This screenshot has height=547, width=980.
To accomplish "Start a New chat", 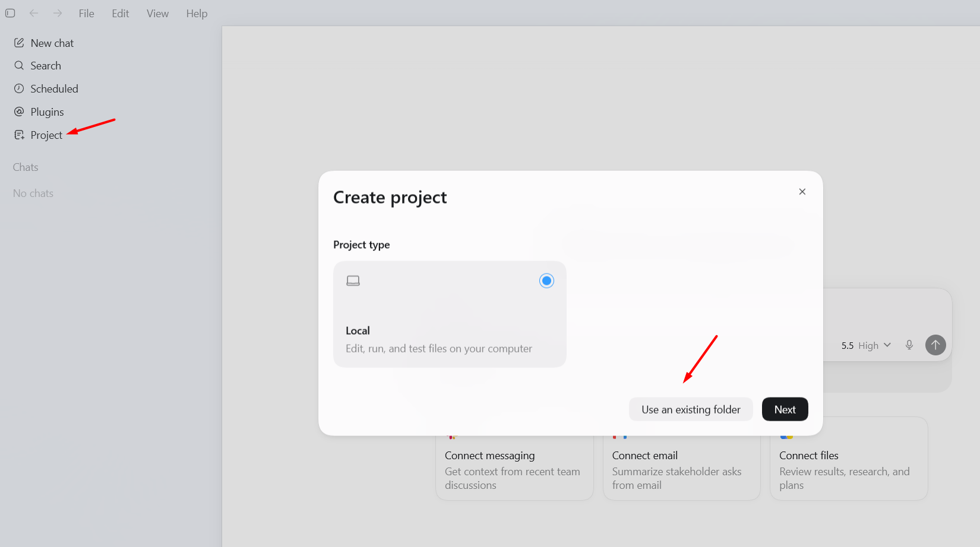I will pyautogui.click(x=52, y=43).
